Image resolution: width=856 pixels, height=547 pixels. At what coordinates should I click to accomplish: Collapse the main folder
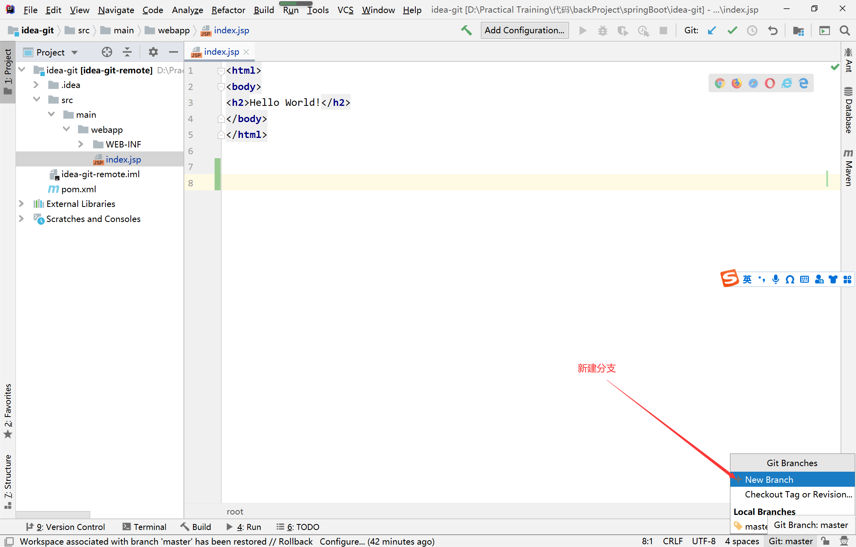tap(51, 115)
